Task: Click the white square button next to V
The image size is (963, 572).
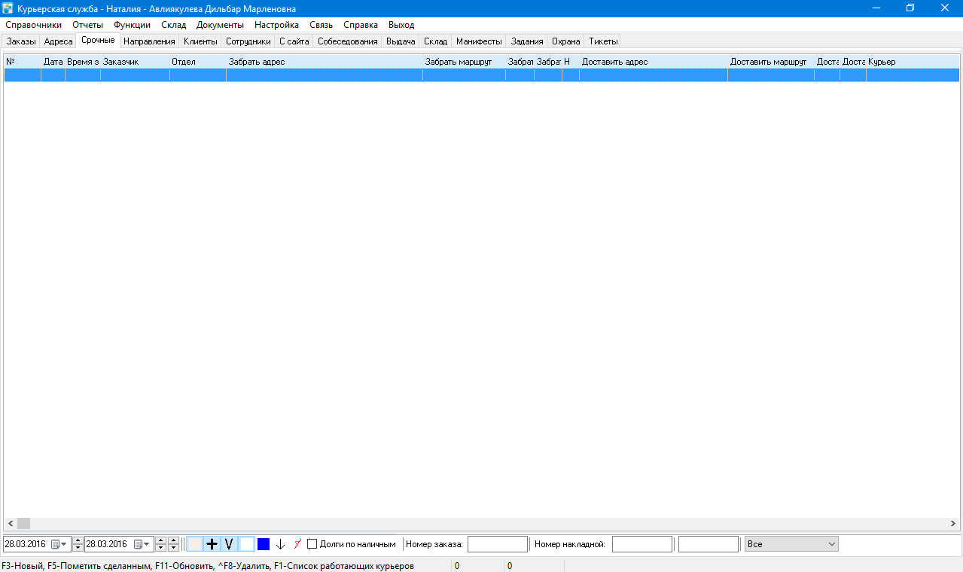Action: (247, 544)
